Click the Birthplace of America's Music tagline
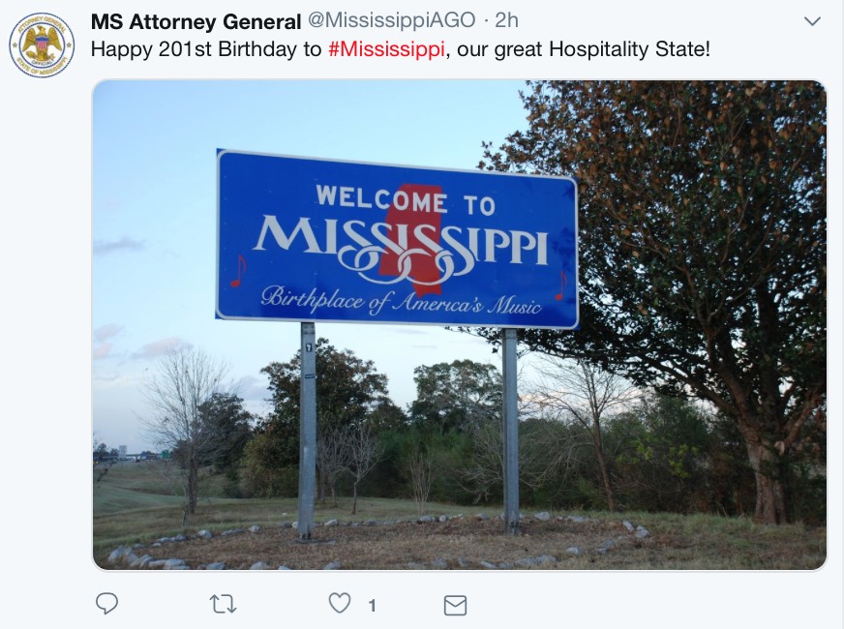This screenshot has width=844, height=629. [401, 300]
